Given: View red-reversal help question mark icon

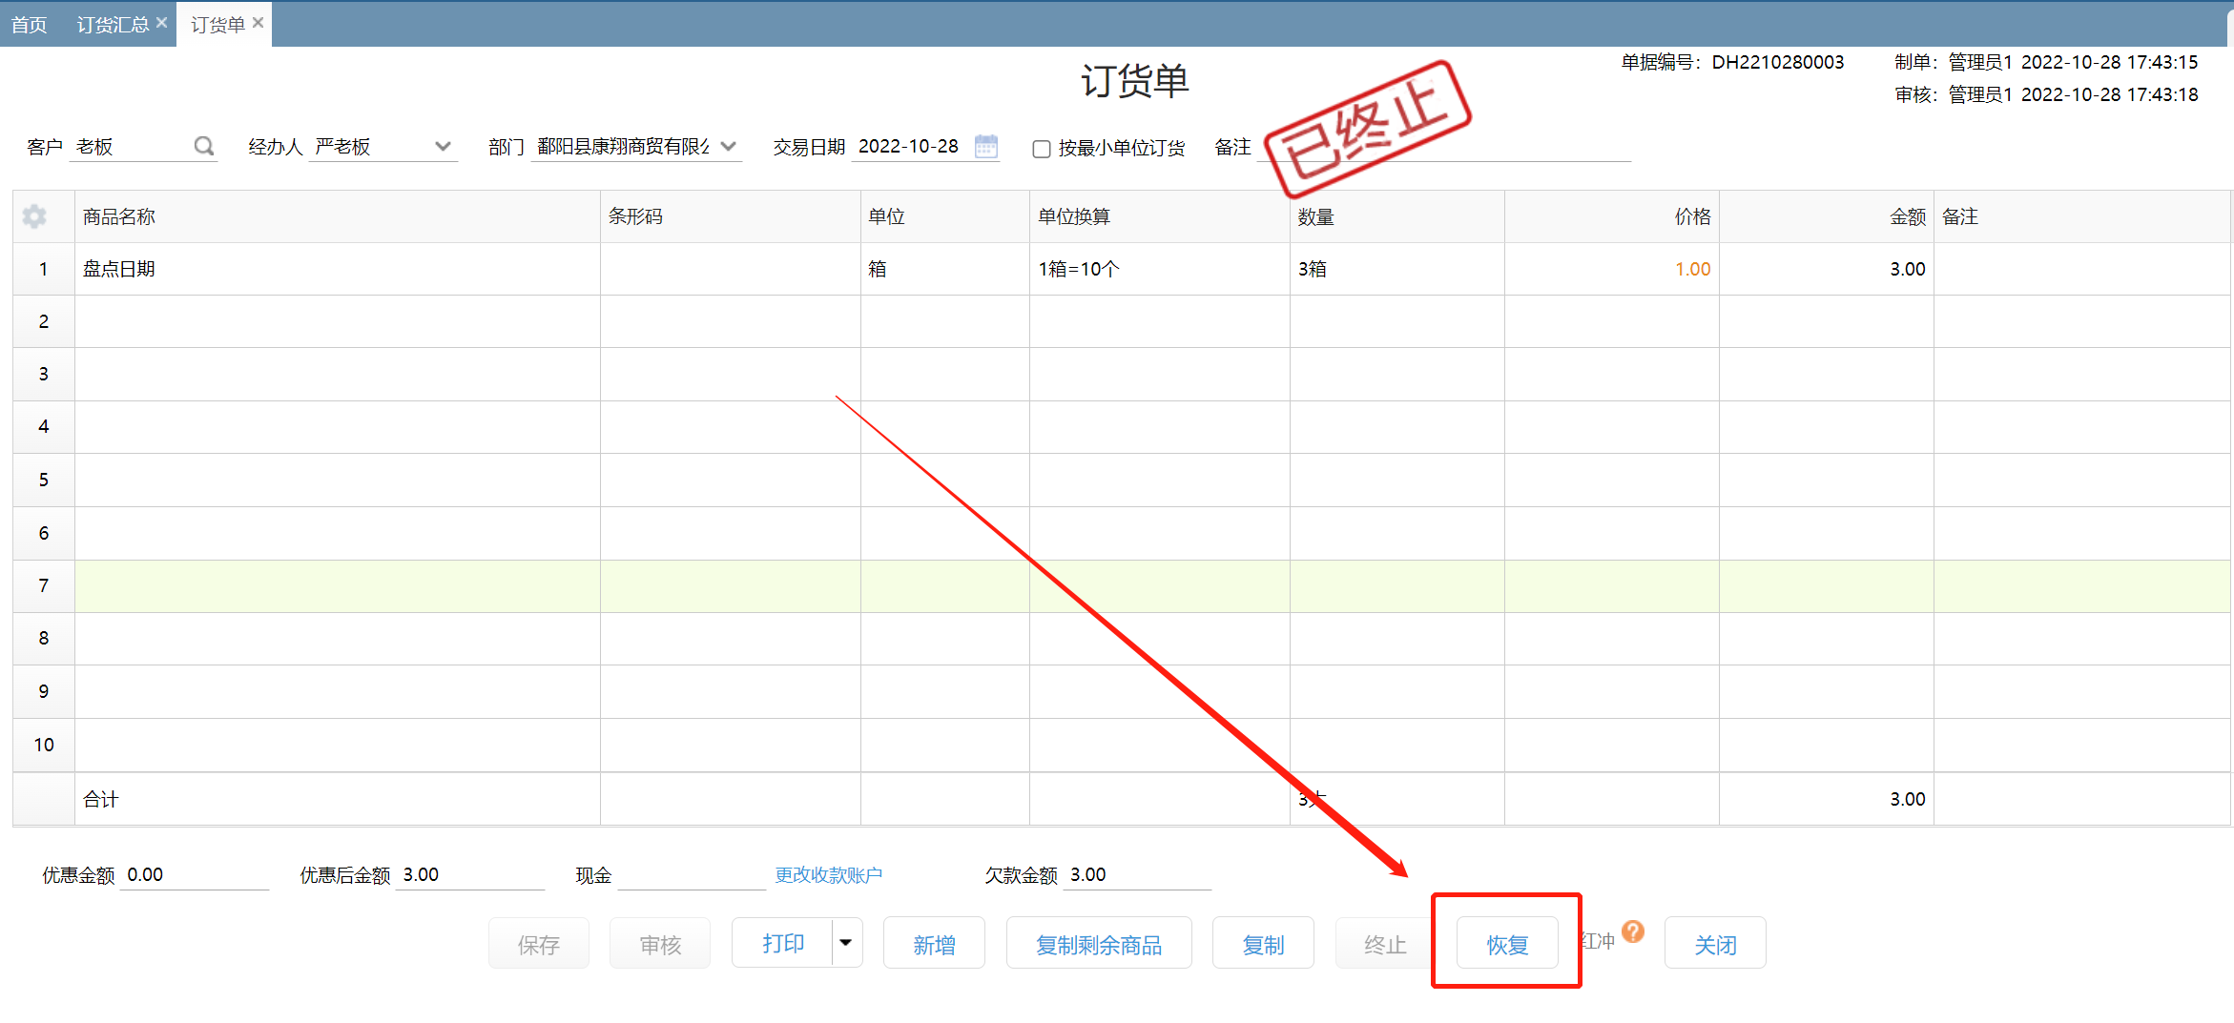Looking at the screenshot, I should tap(1632, 931).
